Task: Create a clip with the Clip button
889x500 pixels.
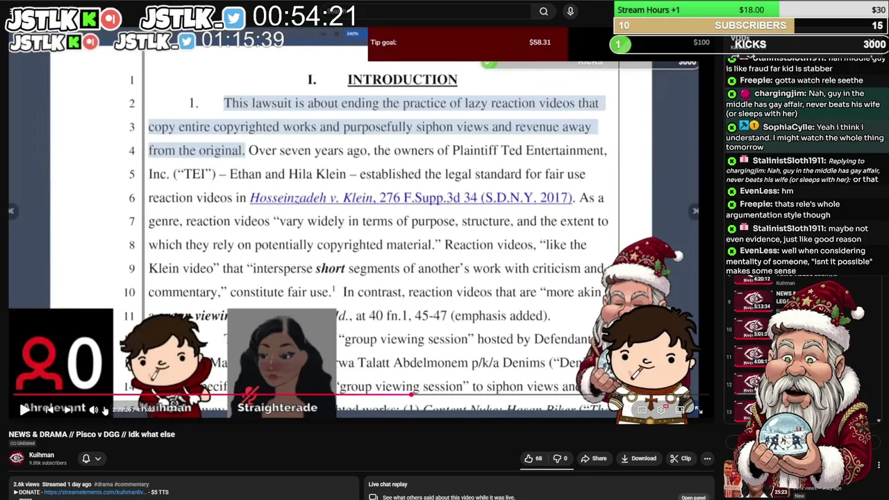Action: click(x=681, y=458)
